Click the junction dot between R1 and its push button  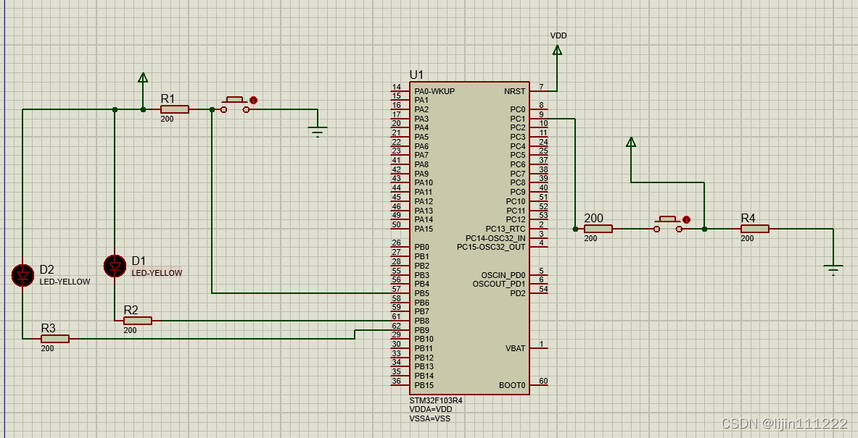coord(212,109)
